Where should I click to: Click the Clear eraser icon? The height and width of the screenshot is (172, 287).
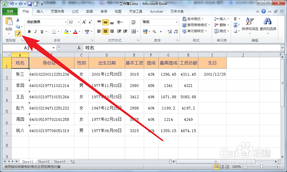235,31
